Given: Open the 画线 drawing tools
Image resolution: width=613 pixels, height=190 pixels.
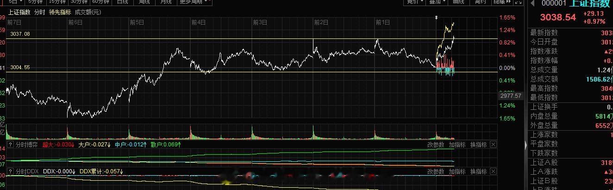Looking at the screenshot, I should coord(458,1).
